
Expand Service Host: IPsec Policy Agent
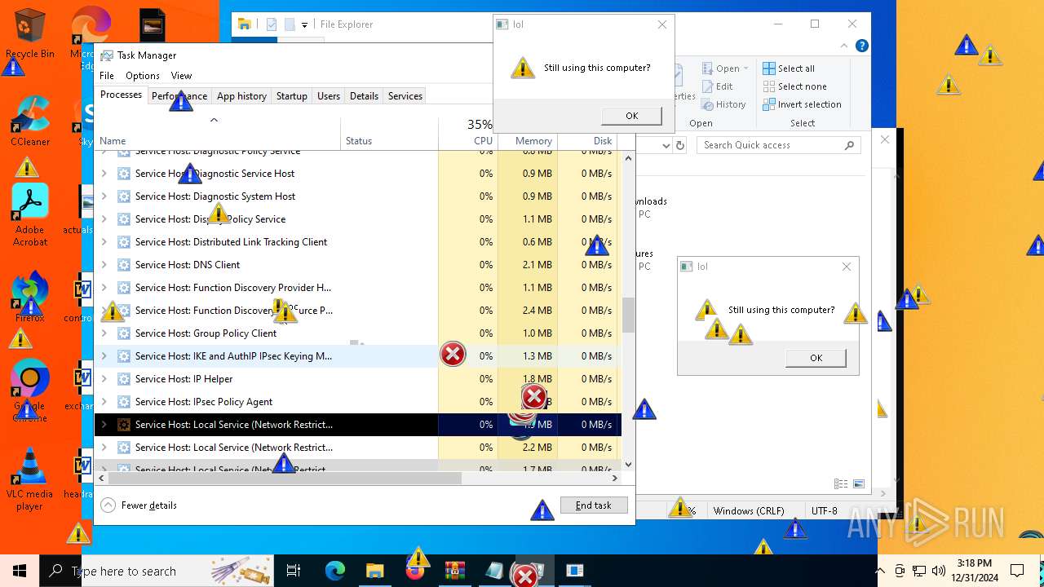[x=104, y=402]
